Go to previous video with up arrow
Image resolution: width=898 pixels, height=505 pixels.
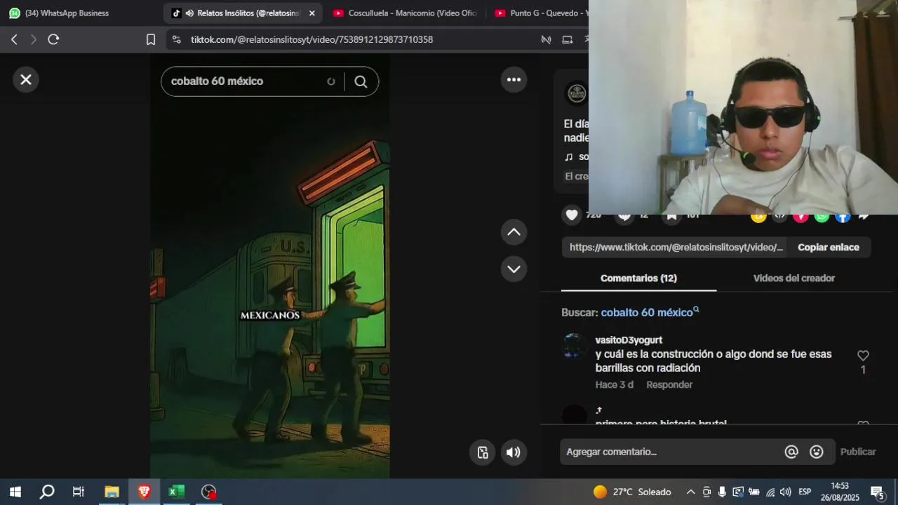tap(514, 232)
